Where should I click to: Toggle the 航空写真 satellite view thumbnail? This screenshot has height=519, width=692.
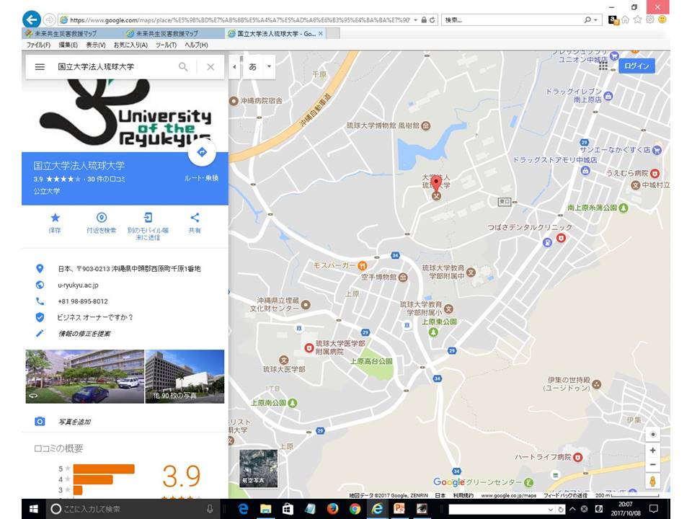point(259,469)
